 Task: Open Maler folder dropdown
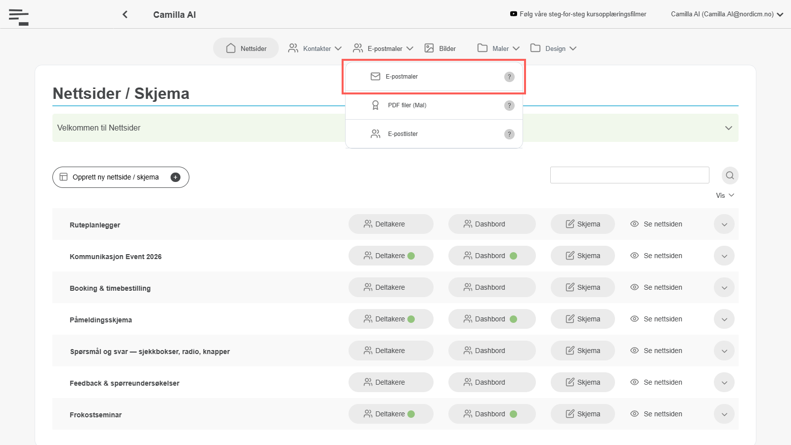pos(498,48)
